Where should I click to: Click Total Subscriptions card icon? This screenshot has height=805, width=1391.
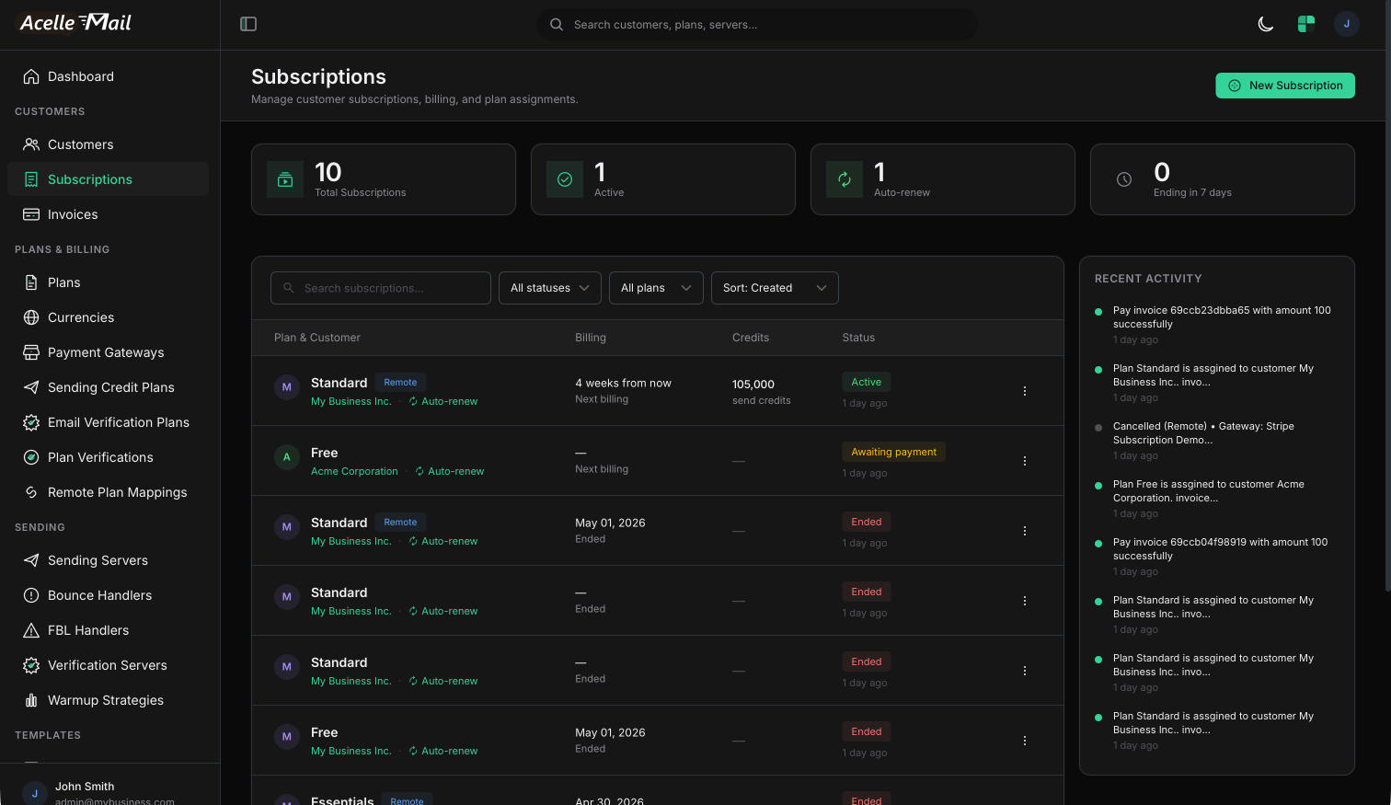pyautogui.click(x=285, y=179)
